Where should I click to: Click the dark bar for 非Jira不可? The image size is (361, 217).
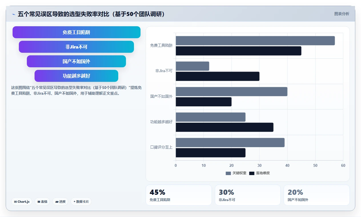pyautogui.click(x=217, y=76)
